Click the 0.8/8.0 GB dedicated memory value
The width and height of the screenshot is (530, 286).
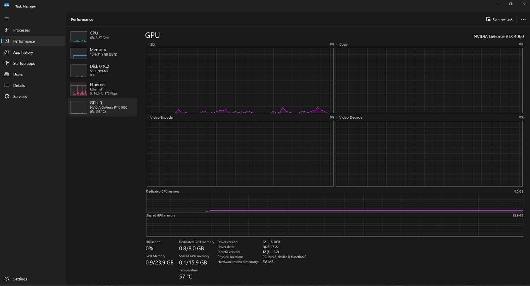tap(191, 248)
